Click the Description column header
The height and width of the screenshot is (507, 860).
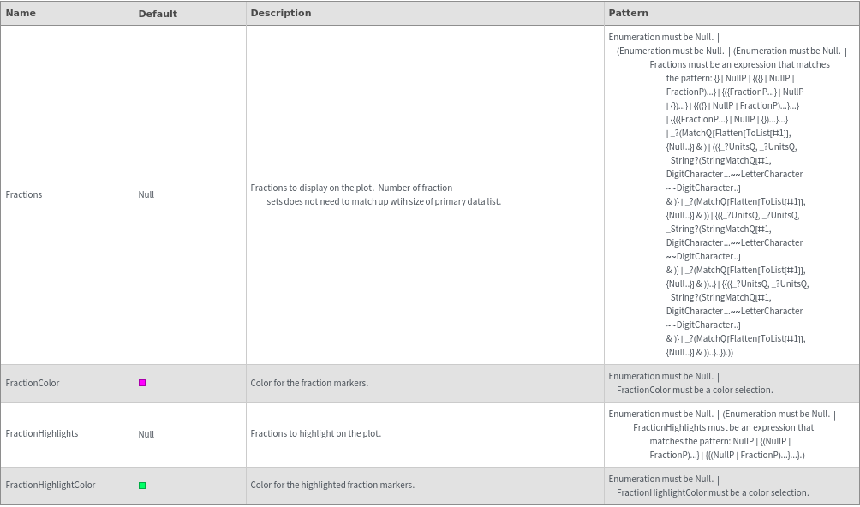click(281, 13)
